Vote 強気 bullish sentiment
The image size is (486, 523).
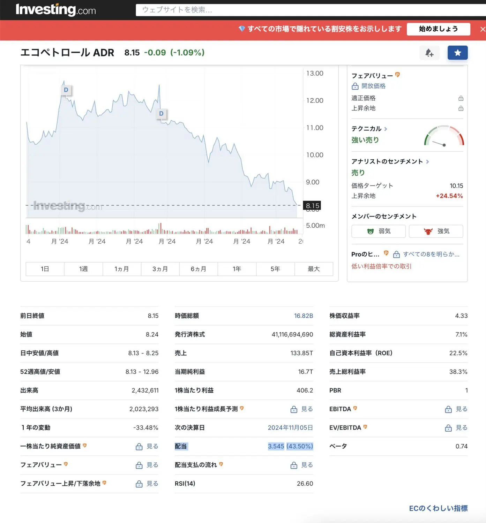click(x=436, y=231)
